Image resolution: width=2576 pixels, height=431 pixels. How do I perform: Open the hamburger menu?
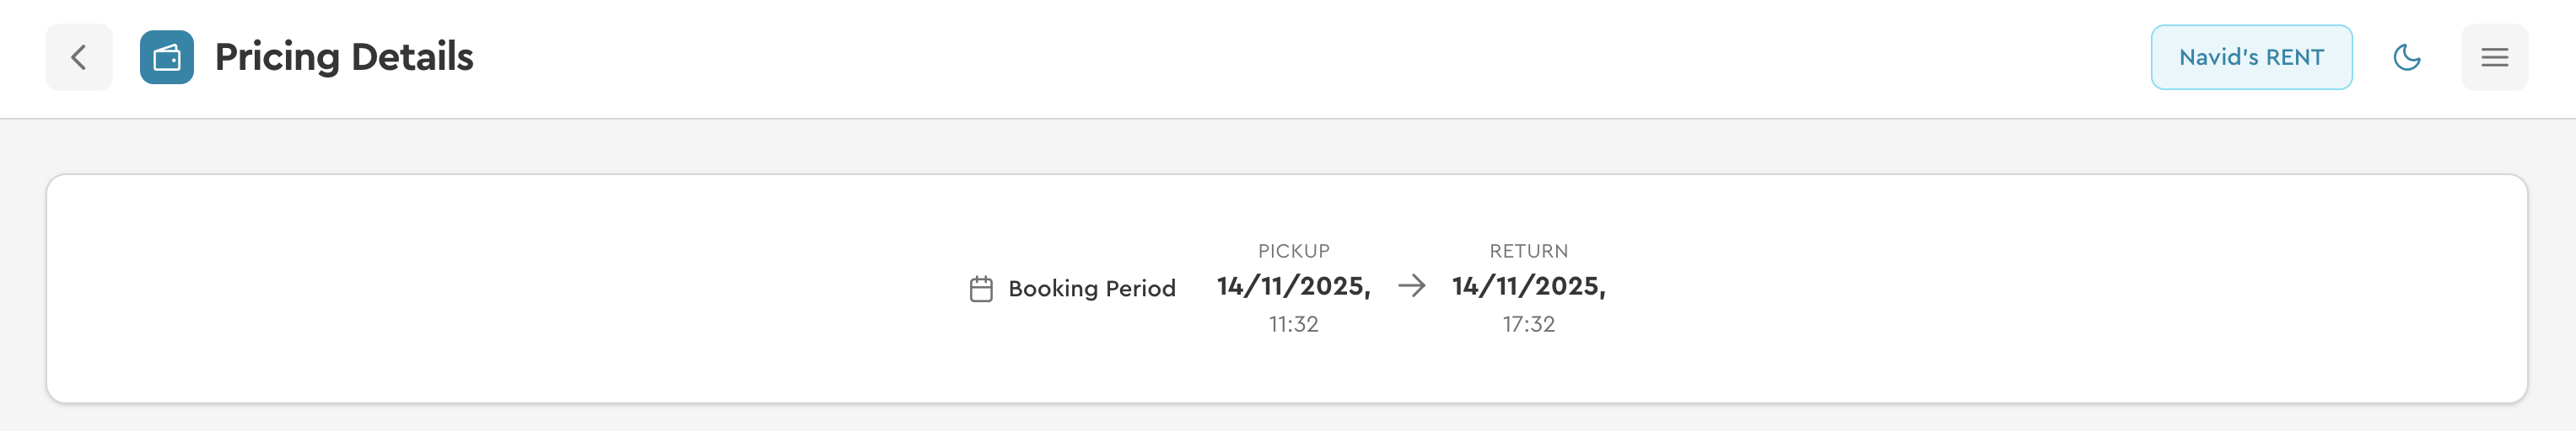2494,58
